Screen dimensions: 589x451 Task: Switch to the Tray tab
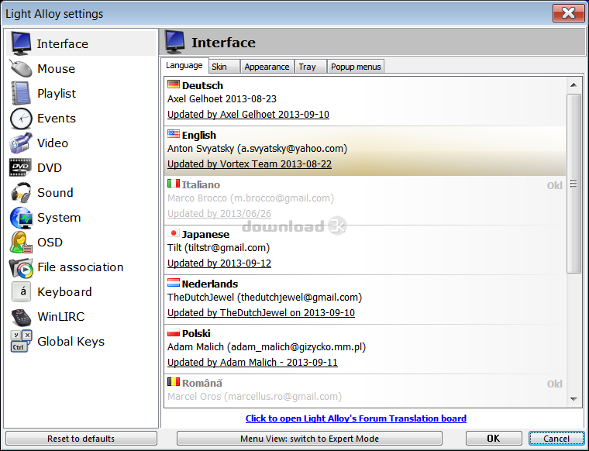(x=310, y=67)
